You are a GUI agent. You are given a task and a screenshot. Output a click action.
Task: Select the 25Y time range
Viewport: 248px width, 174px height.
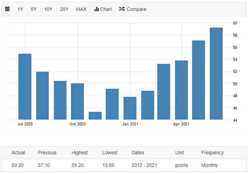point(64,9)
